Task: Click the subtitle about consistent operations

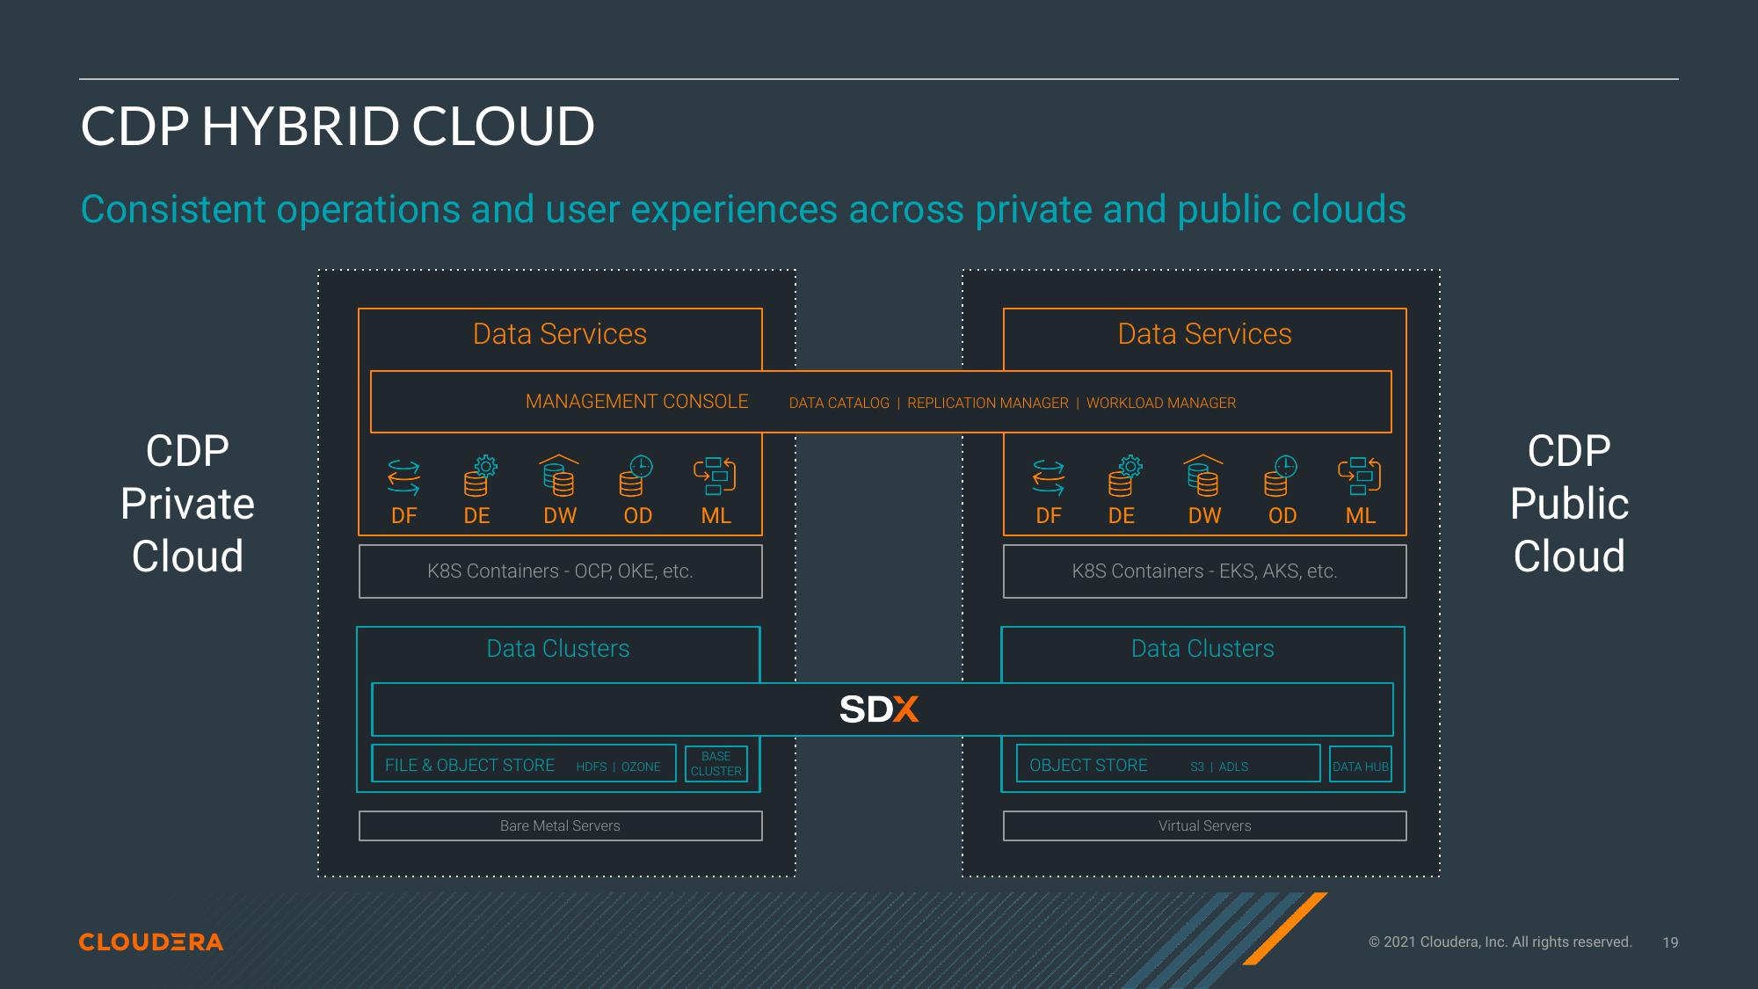Action: pos(743,209)
